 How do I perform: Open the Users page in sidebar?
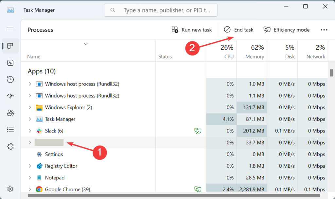(10, 113)
